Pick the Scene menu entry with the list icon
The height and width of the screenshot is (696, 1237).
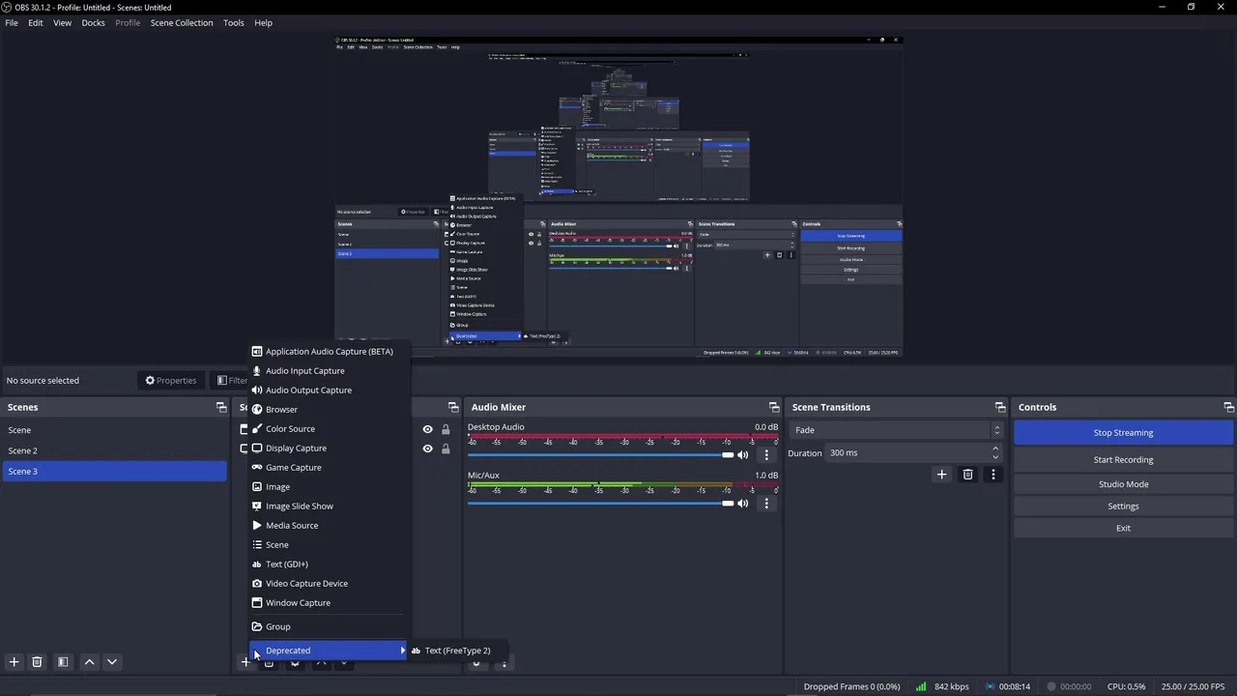click(x=329, y=545)
